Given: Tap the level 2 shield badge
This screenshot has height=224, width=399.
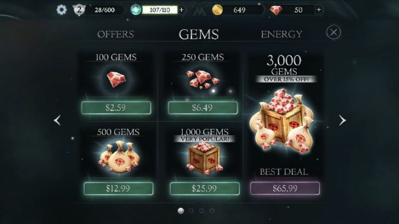Looking at the screenshot, I should [79, 10].
